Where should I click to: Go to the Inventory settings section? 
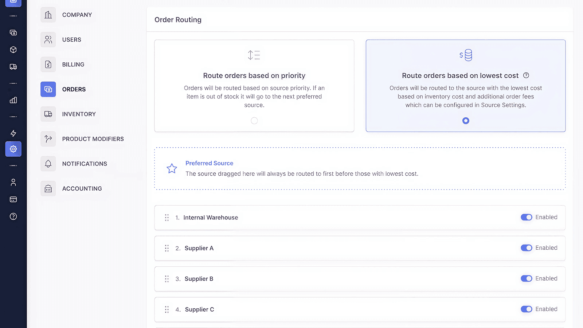[x=79, y=114]
